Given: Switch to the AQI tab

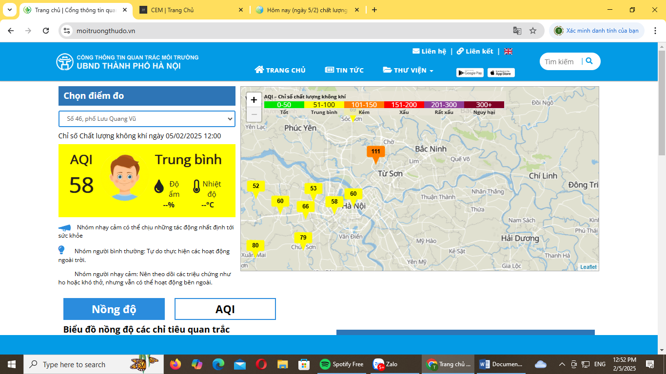Looking at the screenshot, I should pos(225,309).
